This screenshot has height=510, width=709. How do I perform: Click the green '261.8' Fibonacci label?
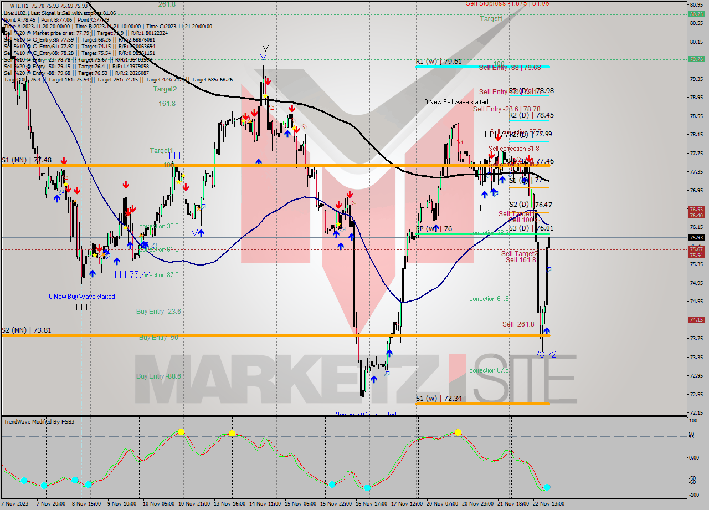pos(167,4)
